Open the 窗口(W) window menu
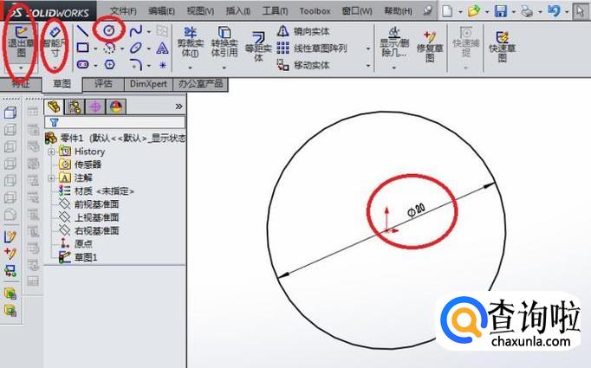591x368 pixels. pyautogui.click(x=357, y=11)
